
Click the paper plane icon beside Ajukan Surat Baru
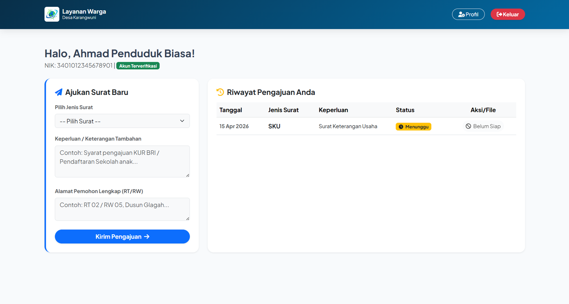(59, 92)
